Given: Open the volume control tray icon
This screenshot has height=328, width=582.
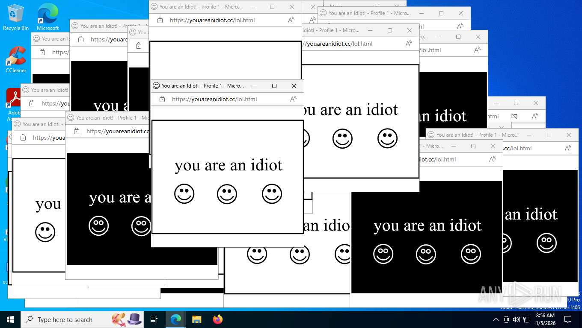Looking at the screenshot, I should pos(517,319).
